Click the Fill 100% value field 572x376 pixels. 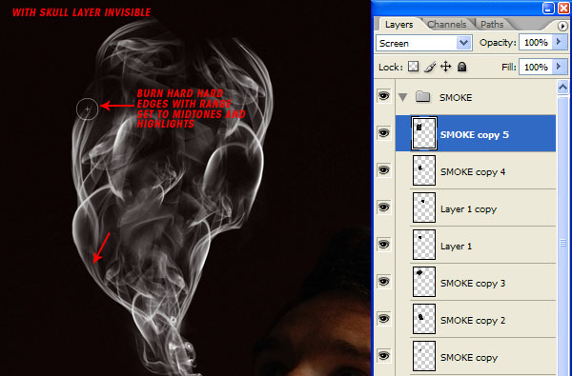pos(536,67)
